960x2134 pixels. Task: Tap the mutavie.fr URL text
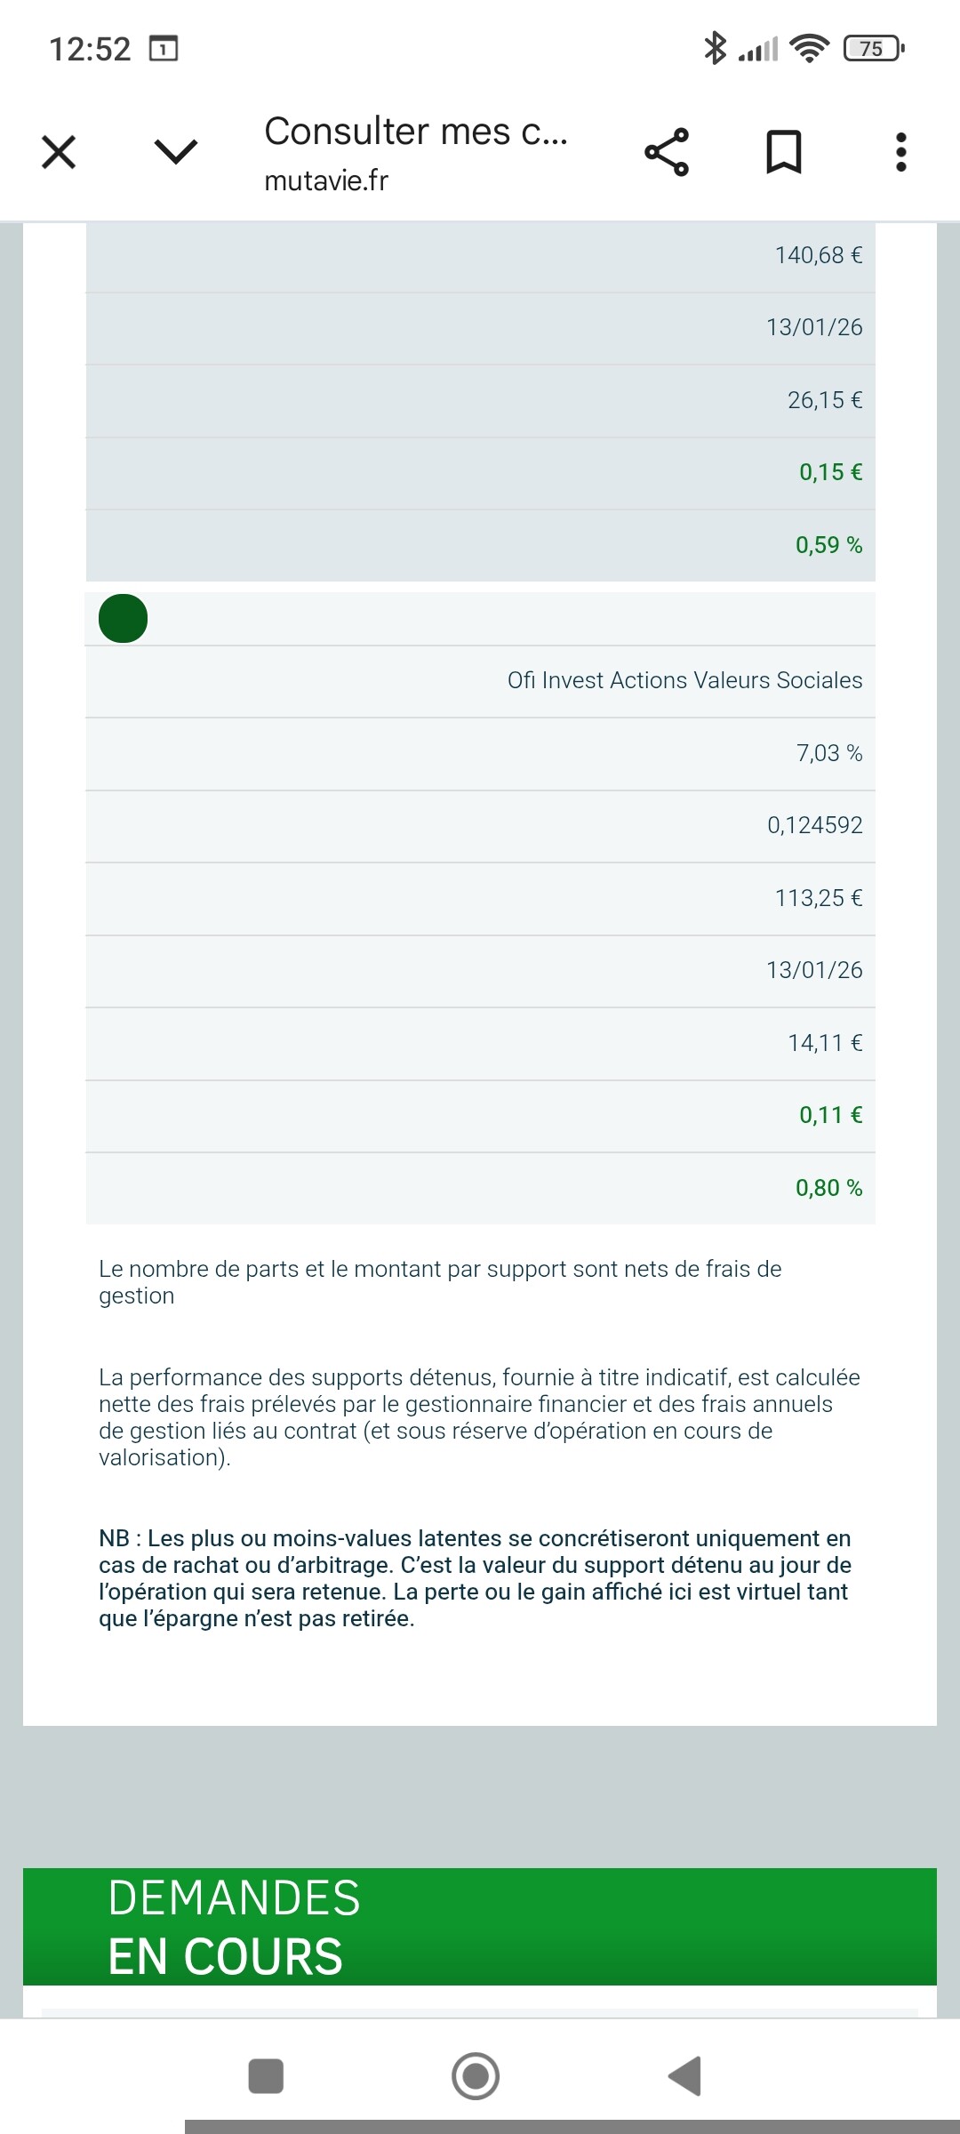[326, 181]
